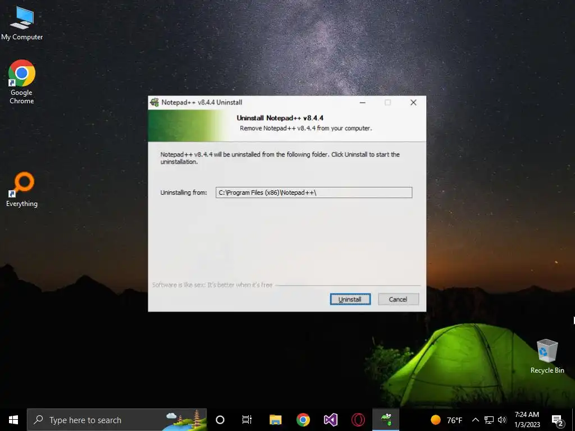Click the taskbar search box
Screen dimensions: 575x431
point(117,420)
